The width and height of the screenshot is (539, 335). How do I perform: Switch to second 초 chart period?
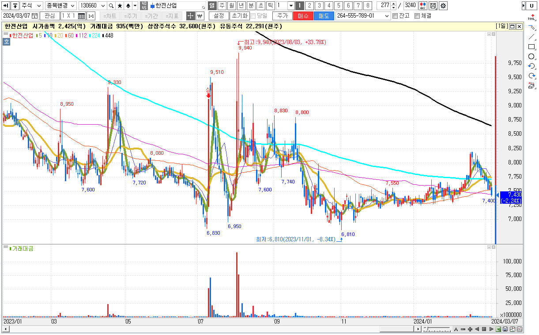coord(260,6)
